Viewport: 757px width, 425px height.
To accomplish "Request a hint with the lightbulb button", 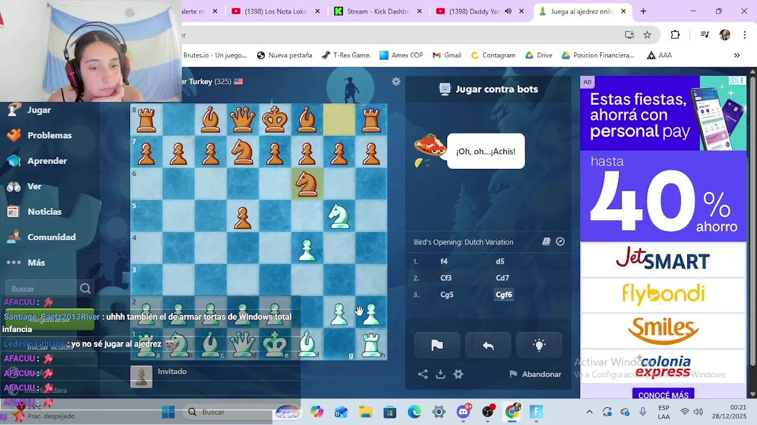I will pos(539,346).
